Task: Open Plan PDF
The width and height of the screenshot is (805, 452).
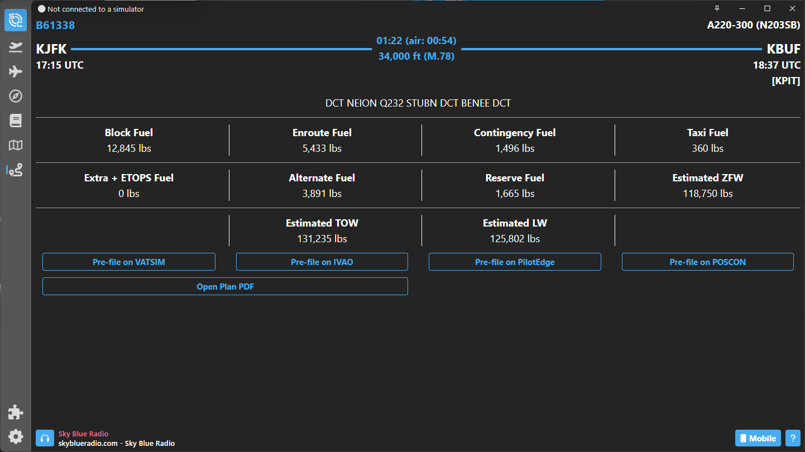Action: tap(225, 286)
